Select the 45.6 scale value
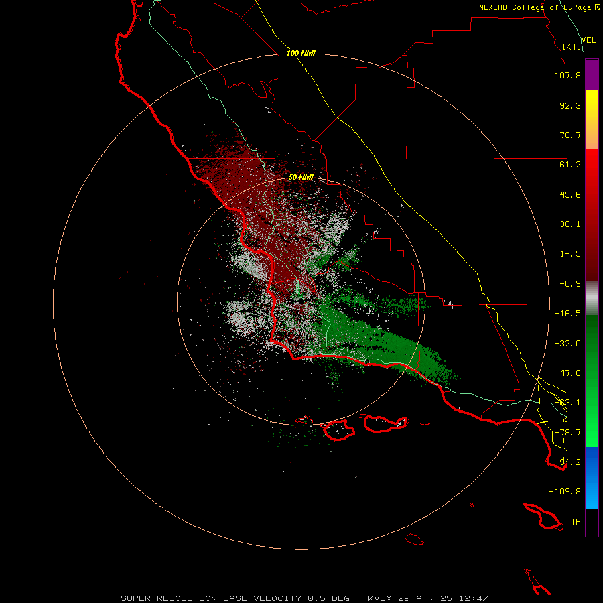Image resolution: width=603 pixels, height=603 pixels. tap(570, 194)
